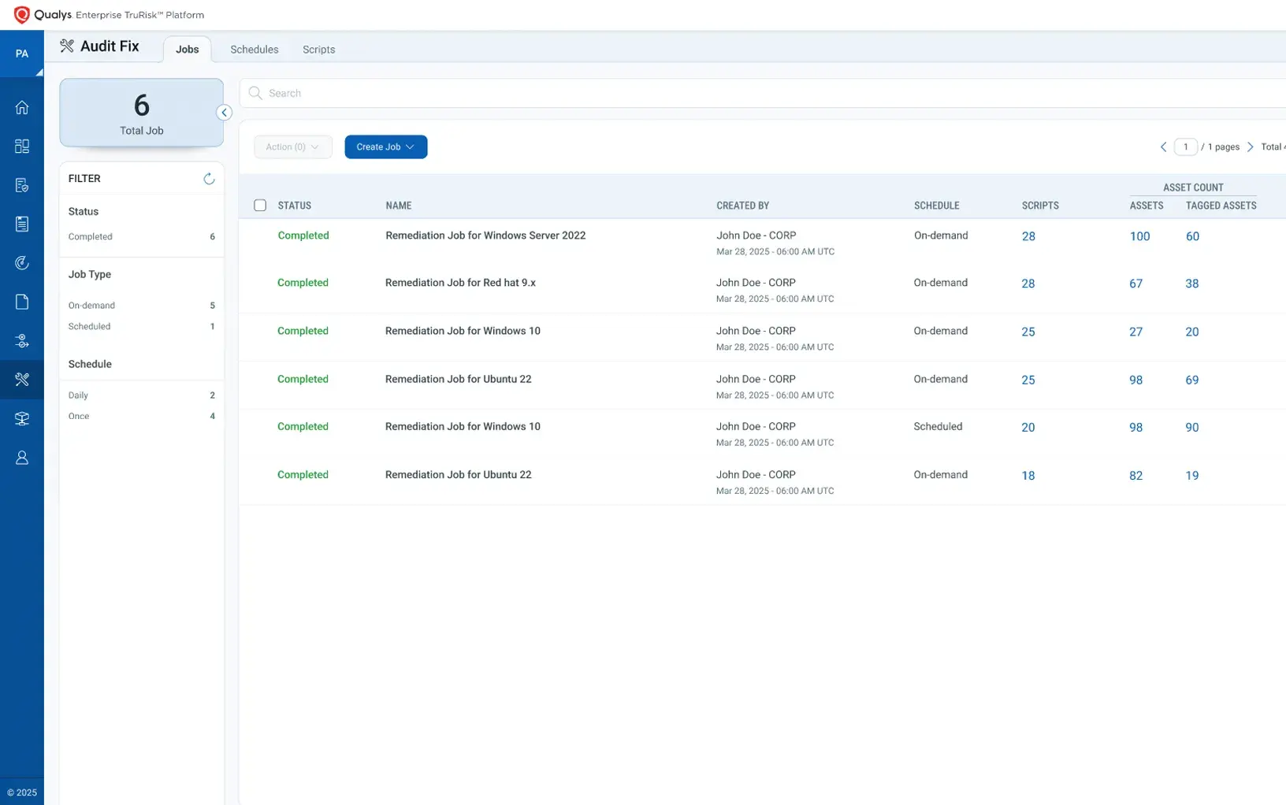Click assets count 100 for Windows Server 2022
This screenshot has width=1286, height=805.
pyautogui.click(x=1139, y=236)
